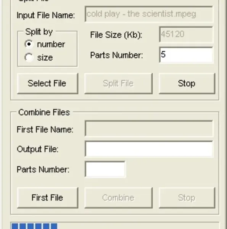Click the Input File Name field

149,14
